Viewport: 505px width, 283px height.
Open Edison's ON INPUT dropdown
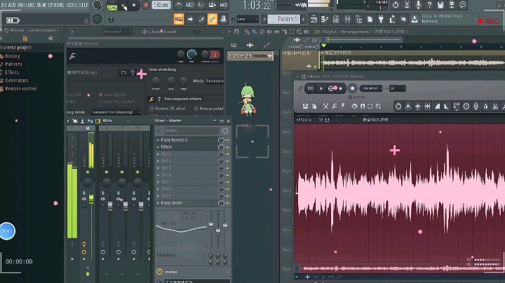(371, 88)
